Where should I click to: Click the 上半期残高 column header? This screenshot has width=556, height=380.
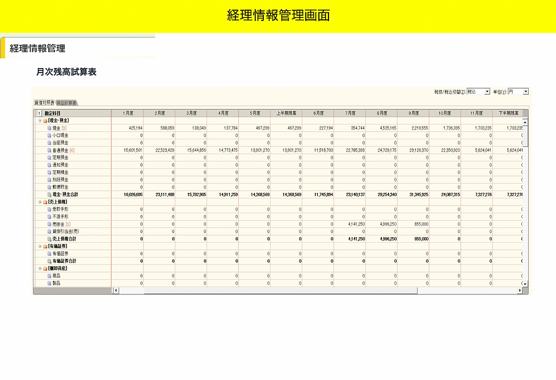coord(286,113)
